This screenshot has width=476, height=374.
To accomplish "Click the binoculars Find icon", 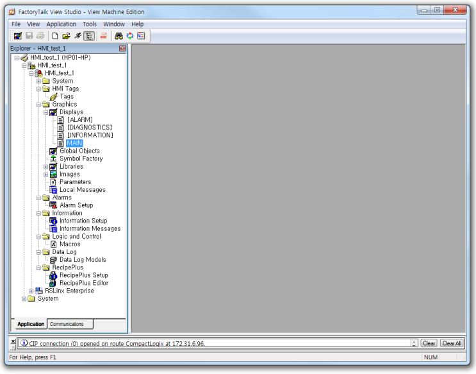I will 119,36.
